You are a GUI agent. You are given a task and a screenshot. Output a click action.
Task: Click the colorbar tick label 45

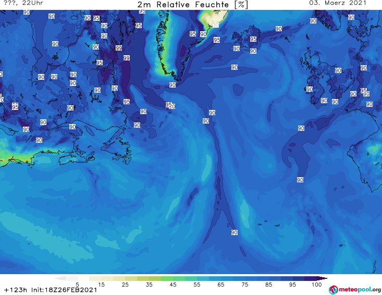click(x=173, y=285)
